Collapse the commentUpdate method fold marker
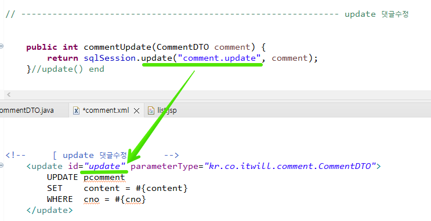Viewport: 431px width, 221px height. 1,46
